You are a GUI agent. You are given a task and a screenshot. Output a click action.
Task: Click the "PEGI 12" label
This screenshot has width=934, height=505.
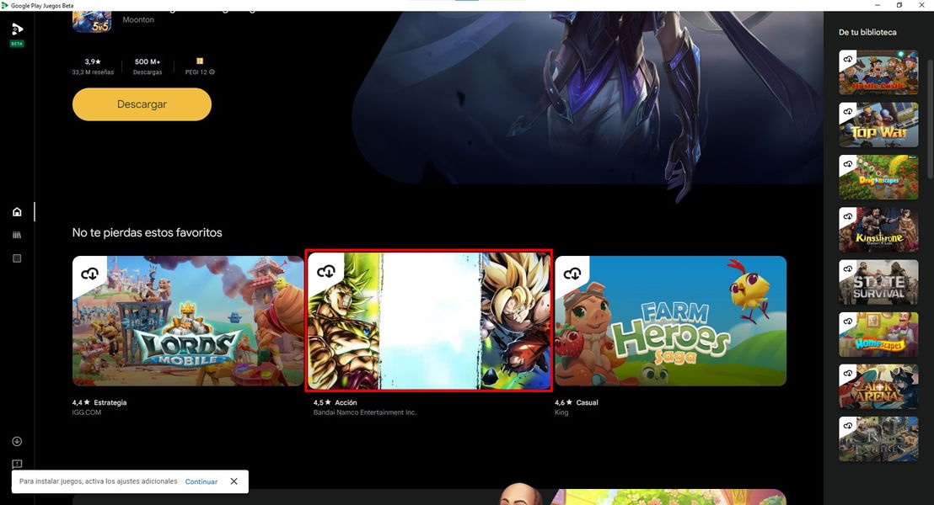pos(196,72)
